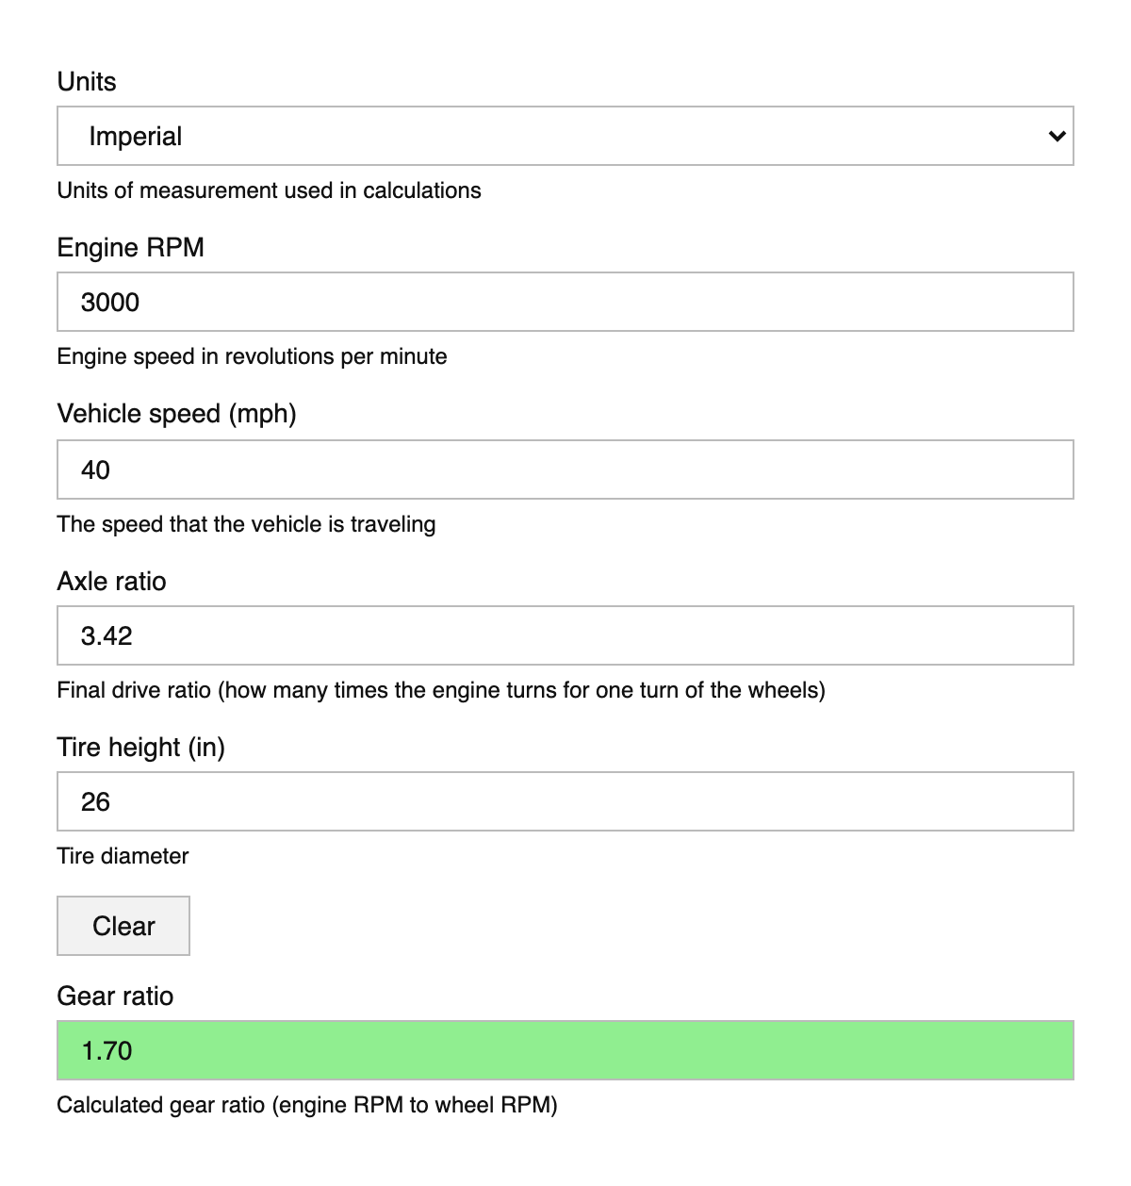Click the Units of measurement help text
The image size is (1131, 1186).
coord(269,190)
